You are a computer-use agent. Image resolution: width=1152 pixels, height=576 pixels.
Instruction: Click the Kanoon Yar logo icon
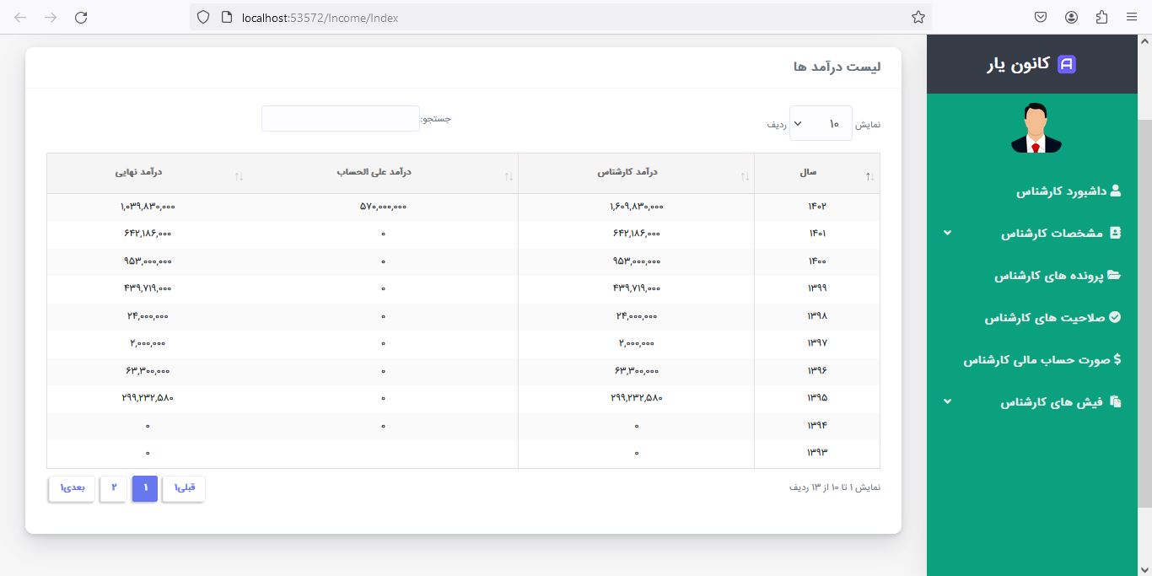click(1066, 64)
